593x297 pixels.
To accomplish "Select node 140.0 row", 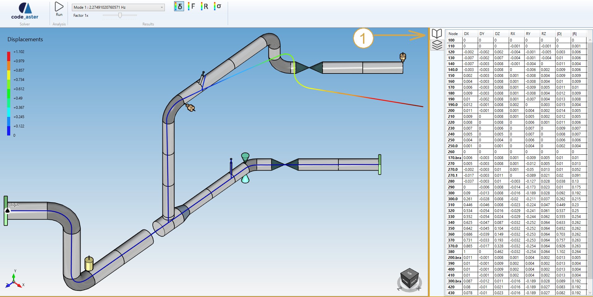I will pyautogui.click(x=516, y=70).
